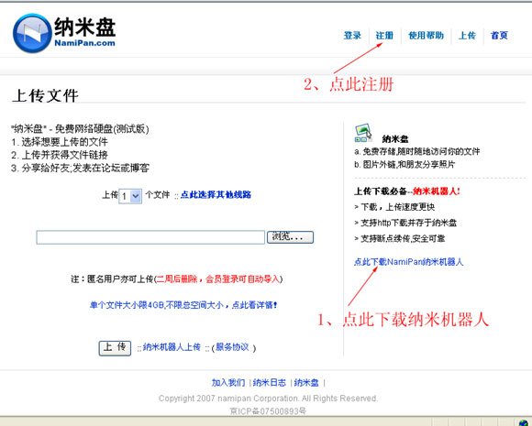Open 纳米日志 footer link
Screen dimensions: 532x426
270,383
